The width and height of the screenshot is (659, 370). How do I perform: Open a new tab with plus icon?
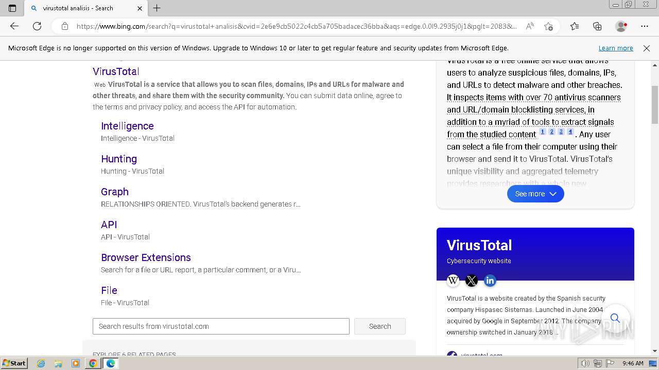pyautogui.click(x=157, y=8)
